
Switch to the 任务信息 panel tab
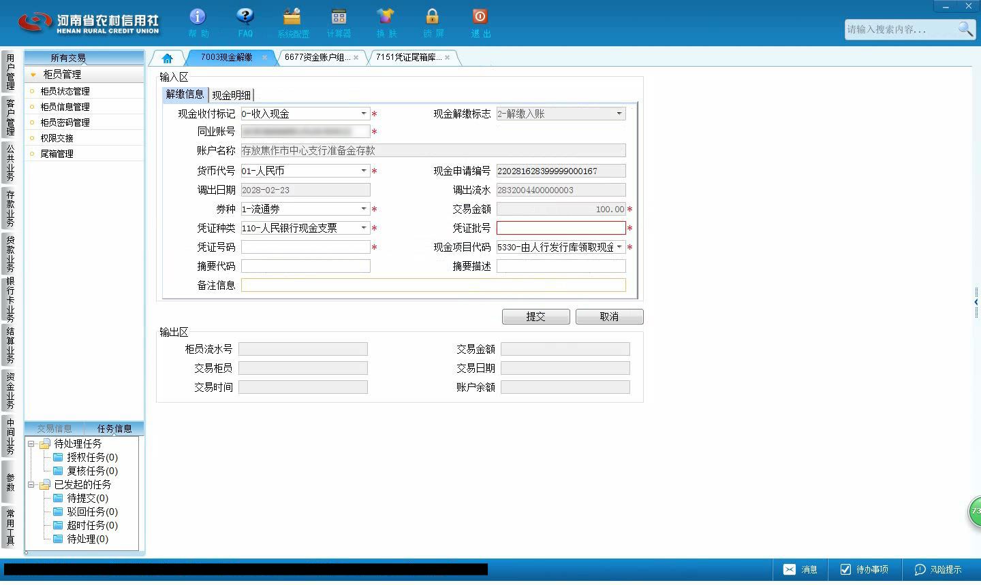tap(114, 429)
